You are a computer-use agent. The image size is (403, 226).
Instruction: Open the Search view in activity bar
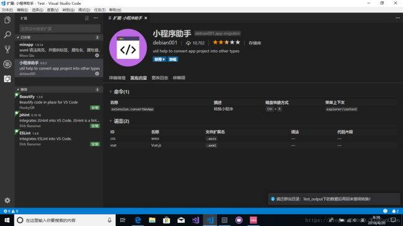click(x=7, y=35)
